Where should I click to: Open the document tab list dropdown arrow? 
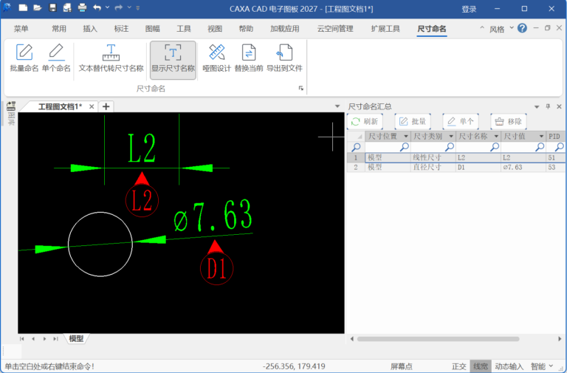tap(337, 106)
